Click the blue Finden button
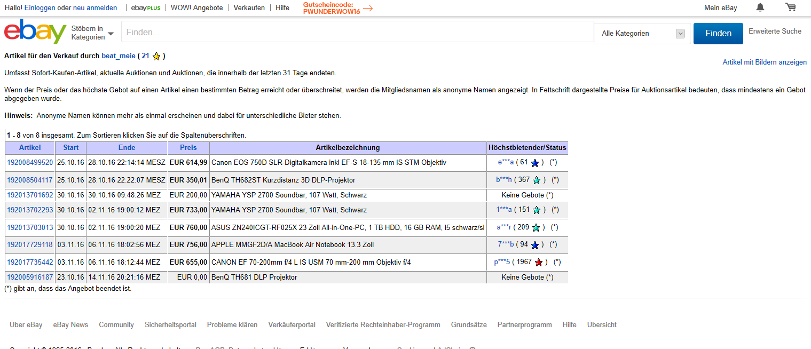 pos(718,33)
